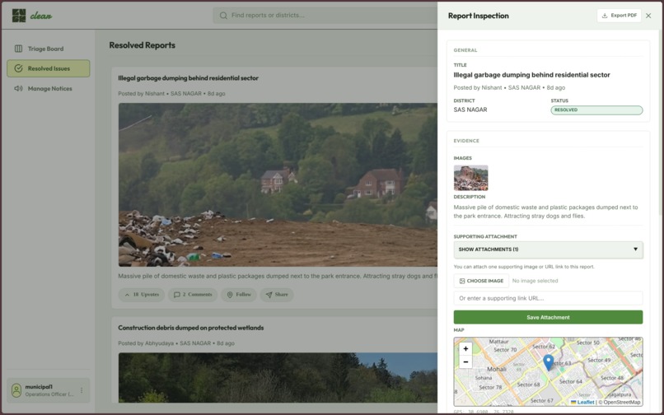Click the clean app logo icon
This screenshot has width=664, height=415.
19,16
